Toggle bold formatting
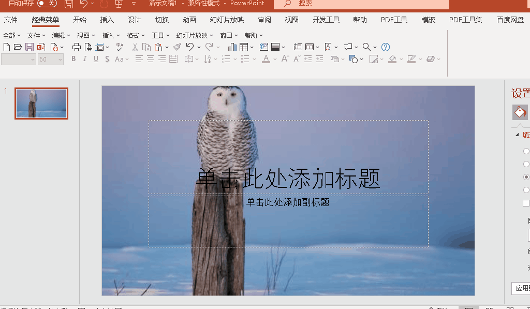The height and width of the screenshot is (309, 530). pyautogui.click(x=73, y=58)
